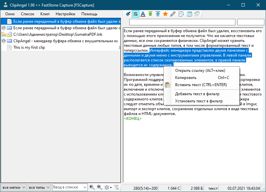Click status bar character count '1 044 С'
This screenshot has width=266, height=192.
[x=174, y=188]
